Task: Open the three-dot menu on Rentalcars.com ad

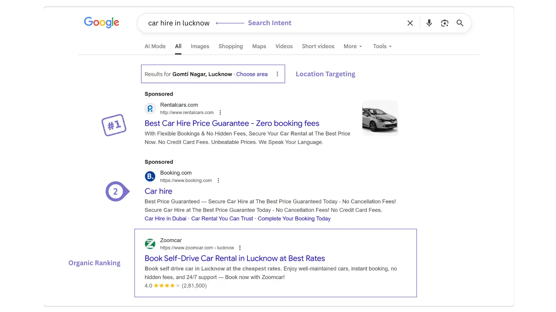Action: pyautogui.click(x=220, y=112)
